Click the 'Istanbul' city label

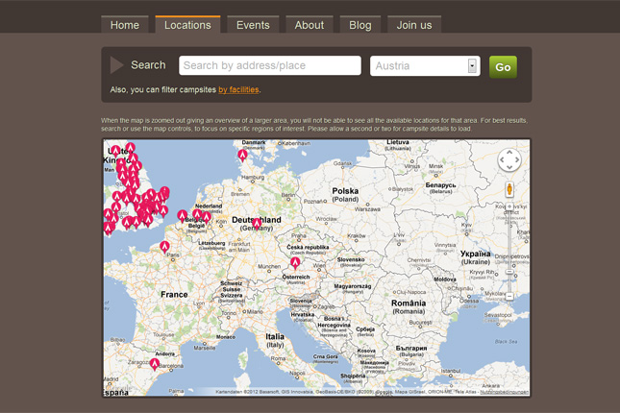451,371
